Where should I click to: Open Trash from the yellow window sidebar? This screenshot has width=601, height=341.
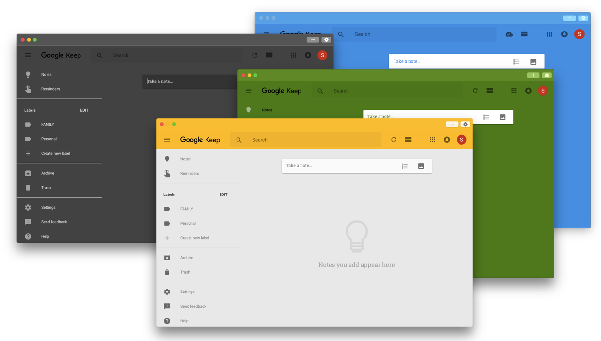[x=185, y=272]
